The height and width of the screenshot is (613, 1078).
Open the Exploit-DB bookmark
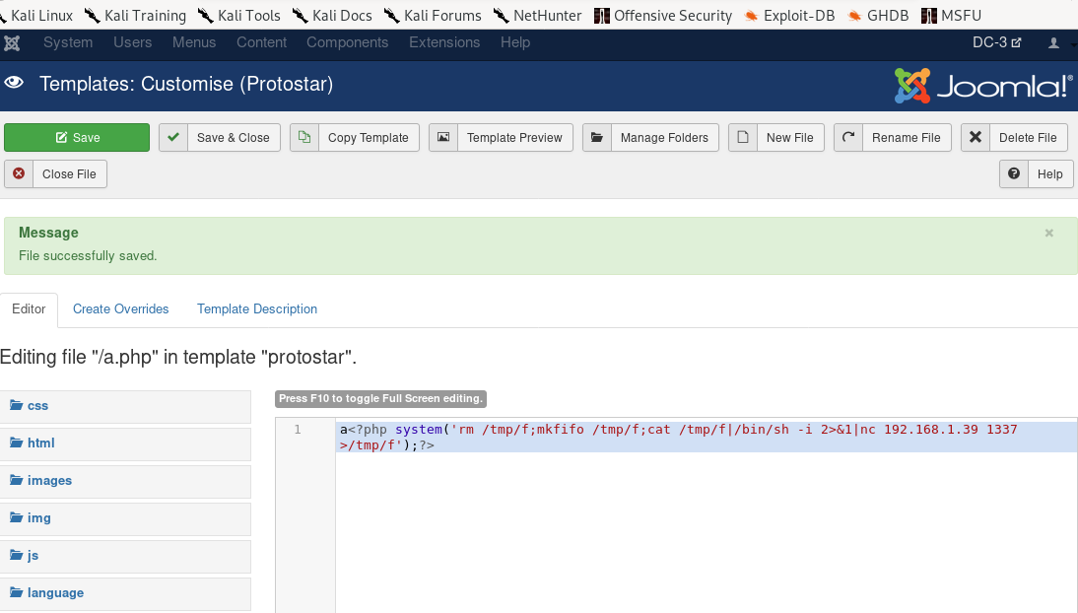(x=790, y=15)
